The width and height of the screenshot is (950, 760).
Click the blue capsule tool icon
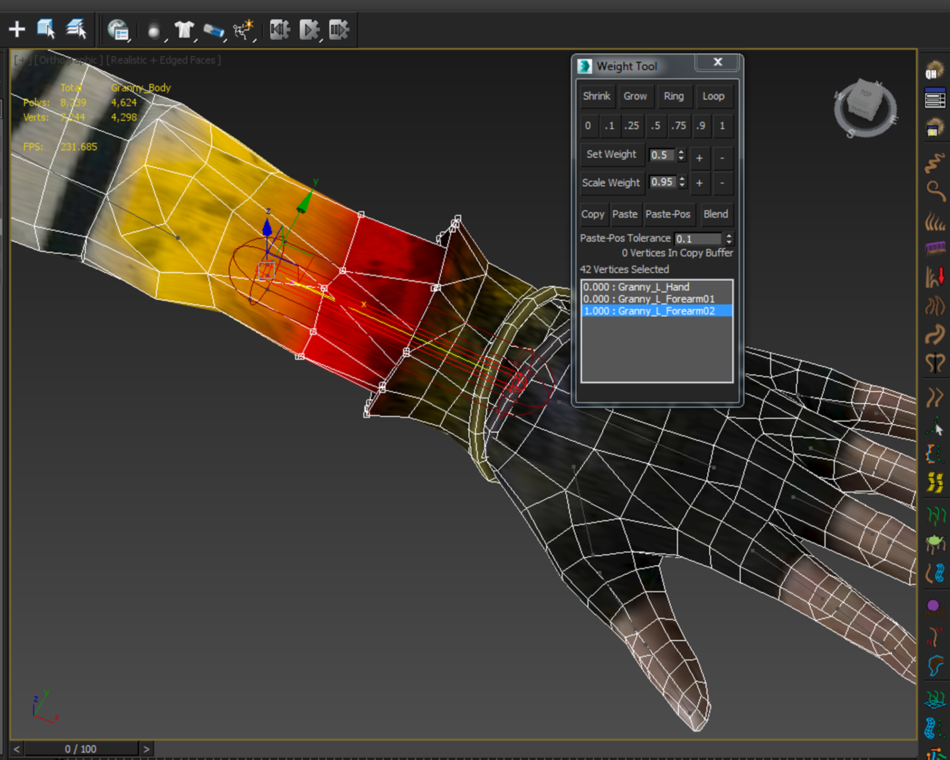click(214, 31)
